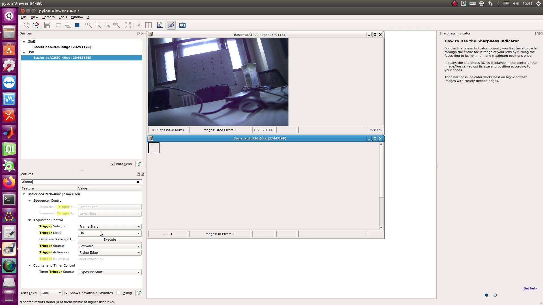
Task: Select the Continuous Shot acquisition icon
Action: (68, 25)
